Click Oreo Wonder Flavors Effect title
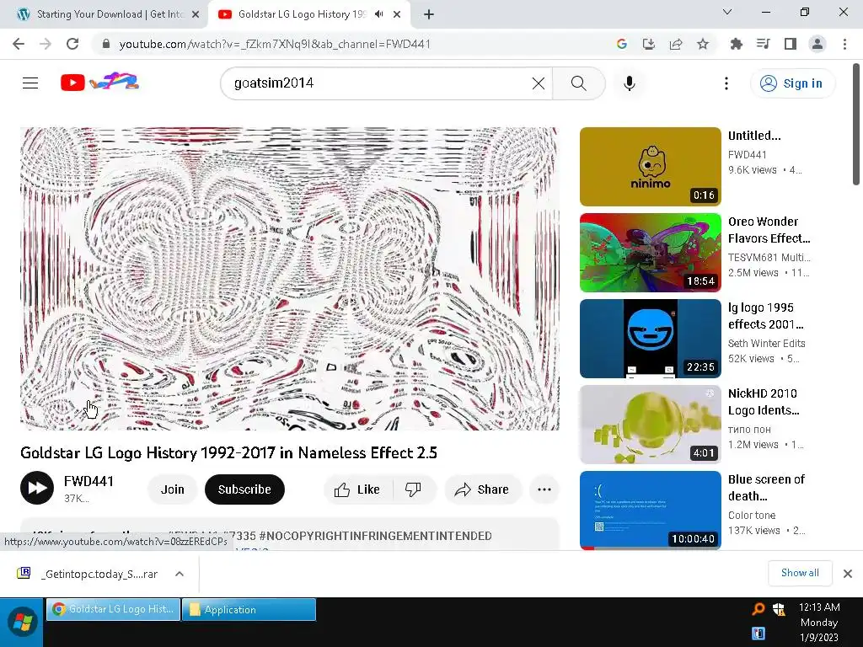863x647 pixels. point(769,230)
